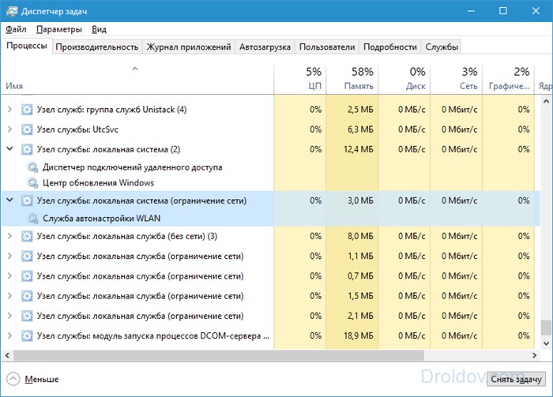The width and height of the screenshot is (553, 397).
Task: Click icon for Диспетчер подключений удаленного доступа
Action: [x=32, y=167]
